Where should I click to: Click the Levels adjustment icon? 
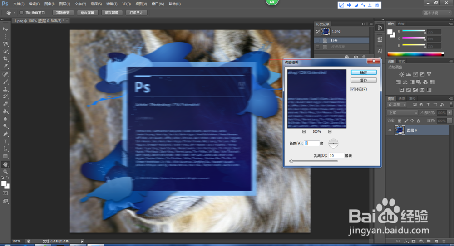409,75
